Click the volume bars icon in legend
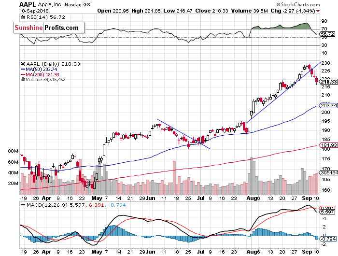 (x=23, y=79)
